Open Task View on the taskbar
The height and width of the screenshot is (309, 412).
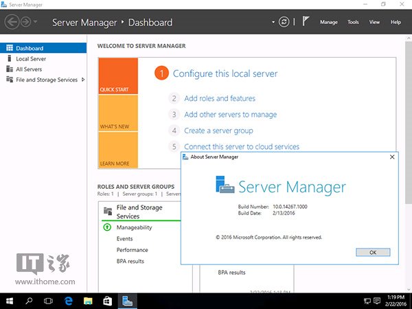pos(48,301)
